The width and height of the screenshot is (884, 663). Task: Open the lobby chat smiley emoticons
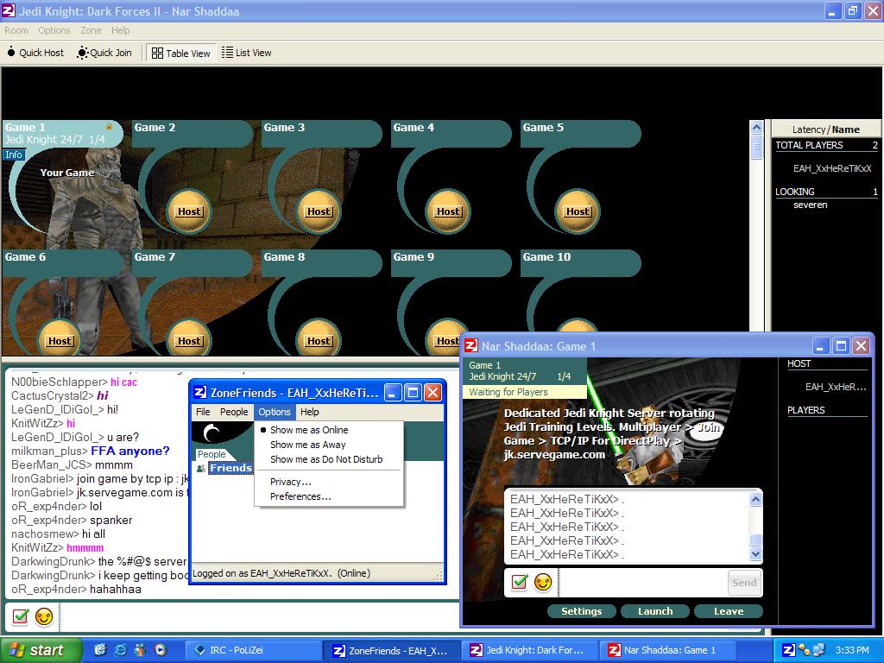[44, 616]
